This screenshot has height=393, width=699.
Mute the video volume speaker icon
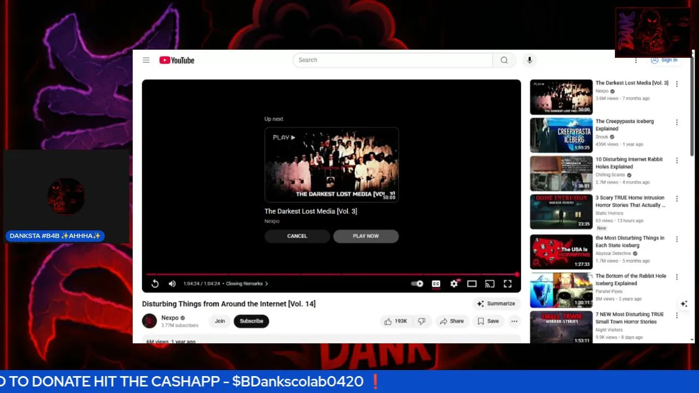click(172, 283)
